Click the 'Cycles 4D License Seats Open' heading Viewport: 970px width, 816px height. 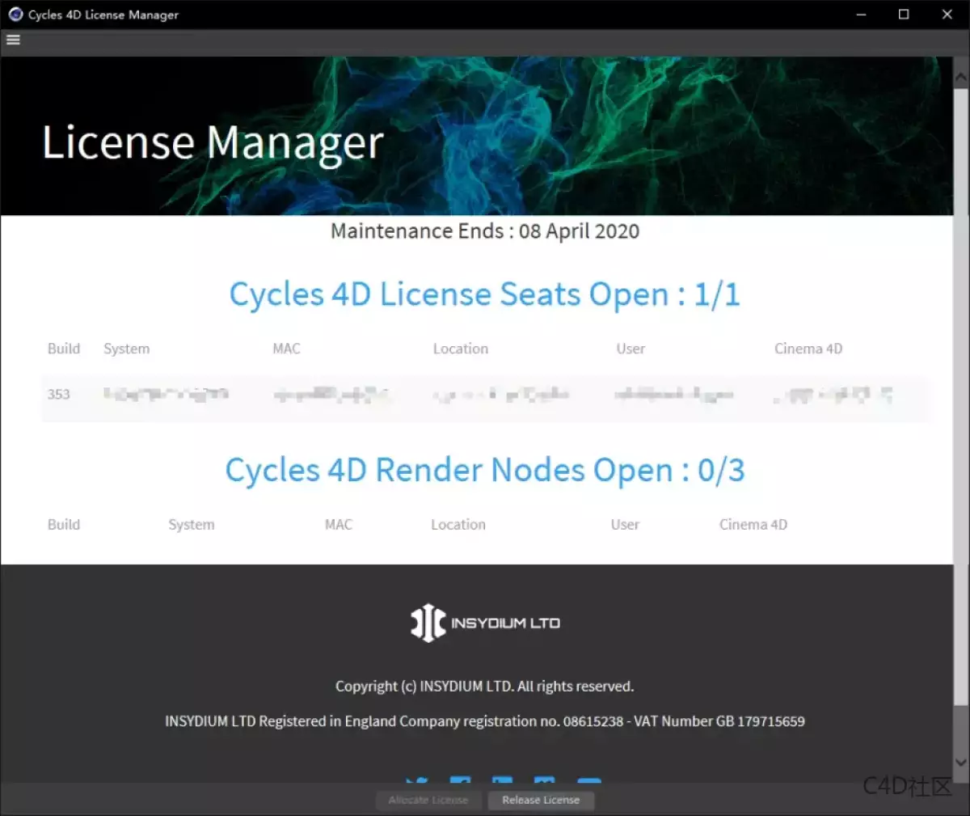[485, 294]
